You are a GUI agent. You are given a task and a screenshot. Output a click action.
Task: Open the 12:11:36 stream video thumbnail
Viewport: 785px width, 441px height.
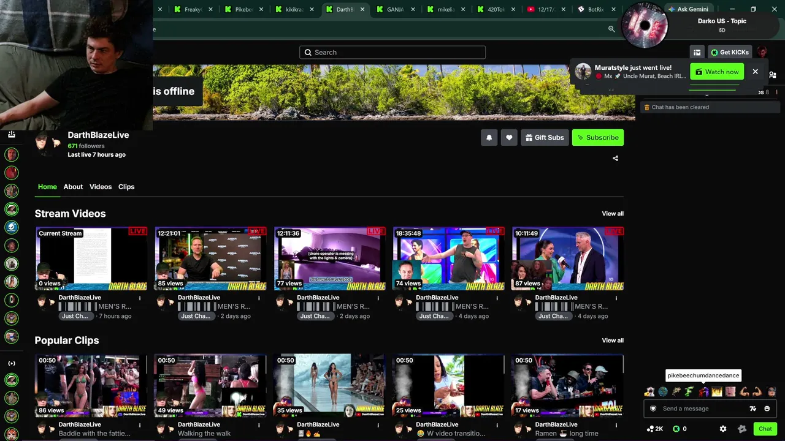coord(329,258)
